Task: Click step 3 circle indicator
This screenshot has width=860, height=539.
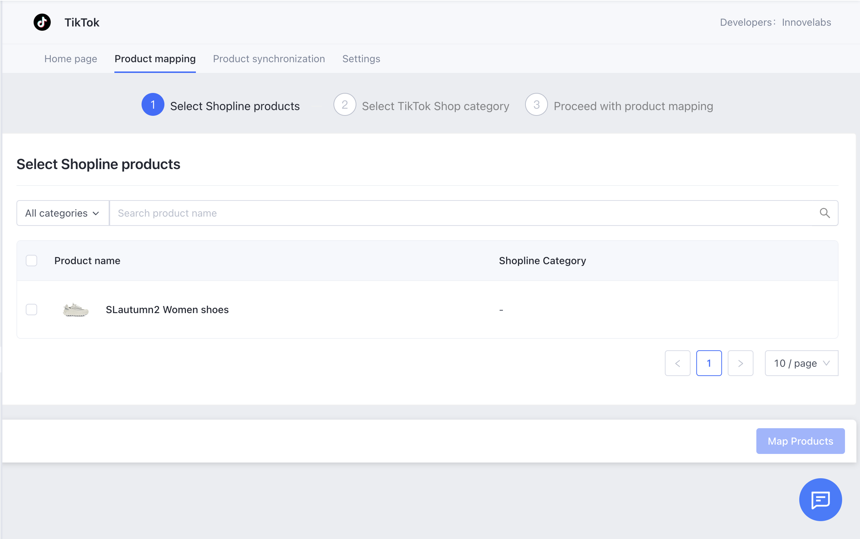Action: click(536, 105)
